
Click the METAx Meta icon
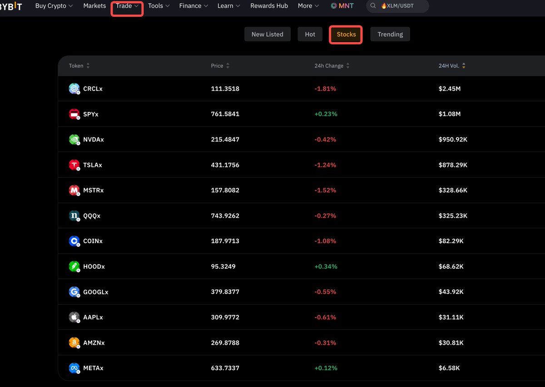[x=74, y=368]
